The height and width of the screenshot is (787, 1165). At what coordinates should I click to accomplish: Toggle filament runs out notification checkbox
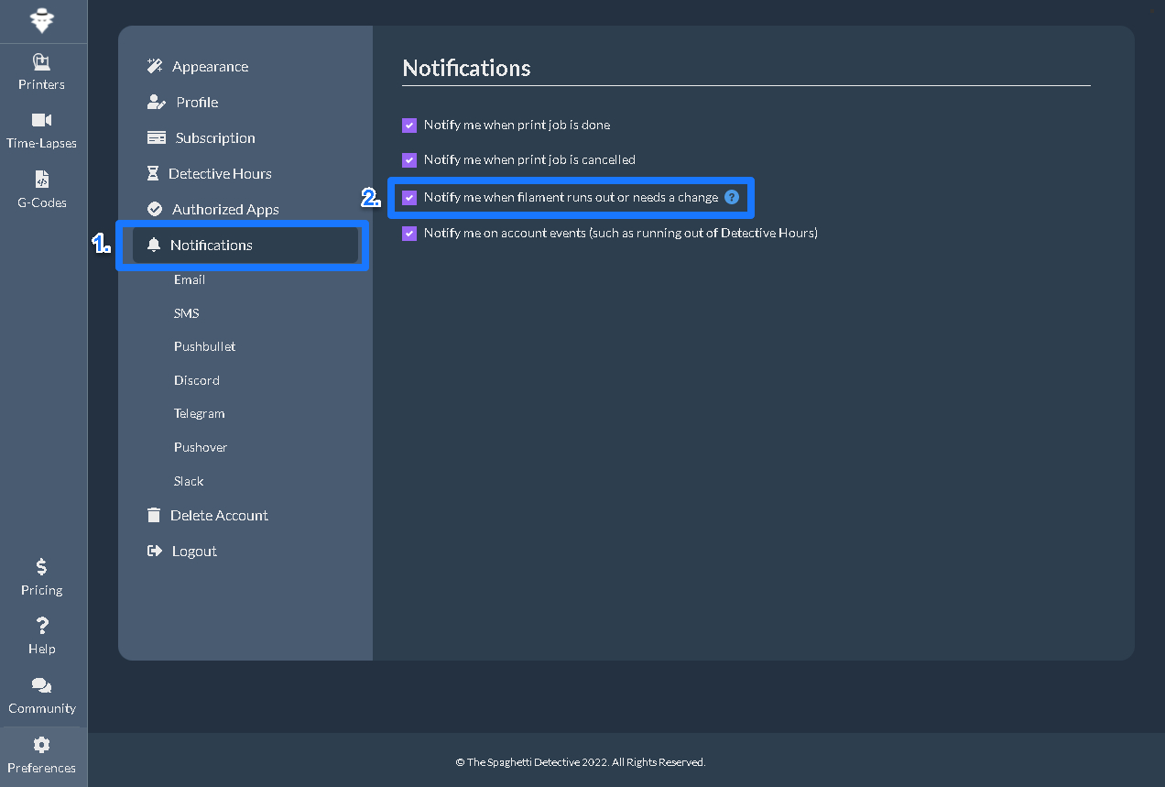coord(409,197)
